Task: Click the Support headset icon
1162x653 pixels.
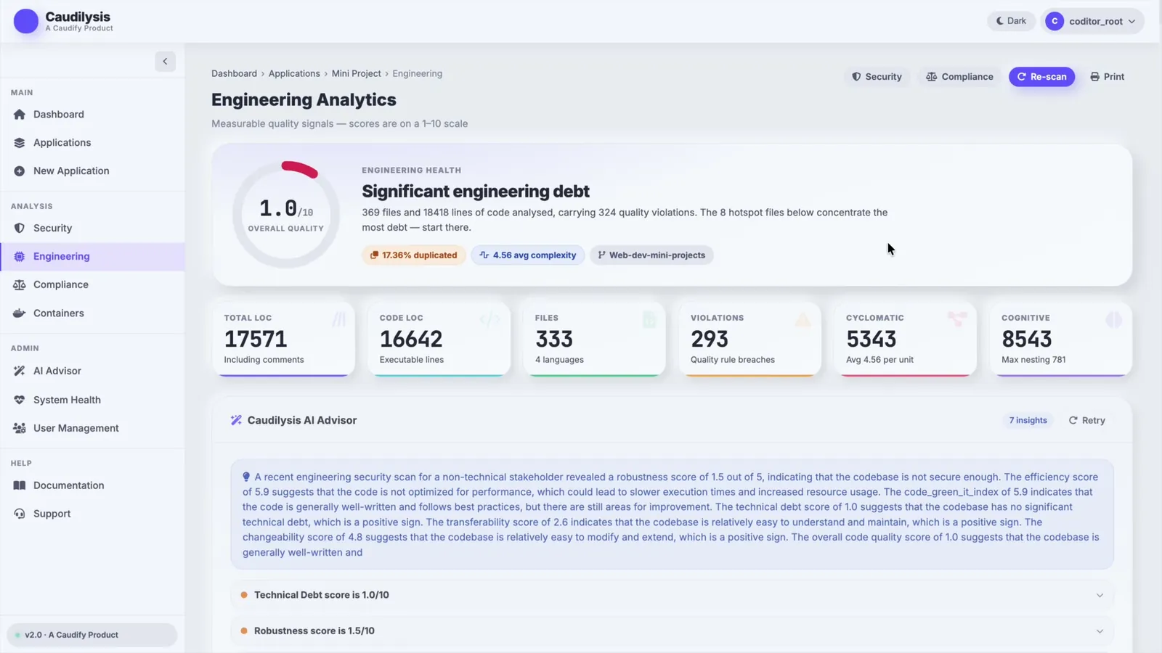Action: (x=20, y=514)
